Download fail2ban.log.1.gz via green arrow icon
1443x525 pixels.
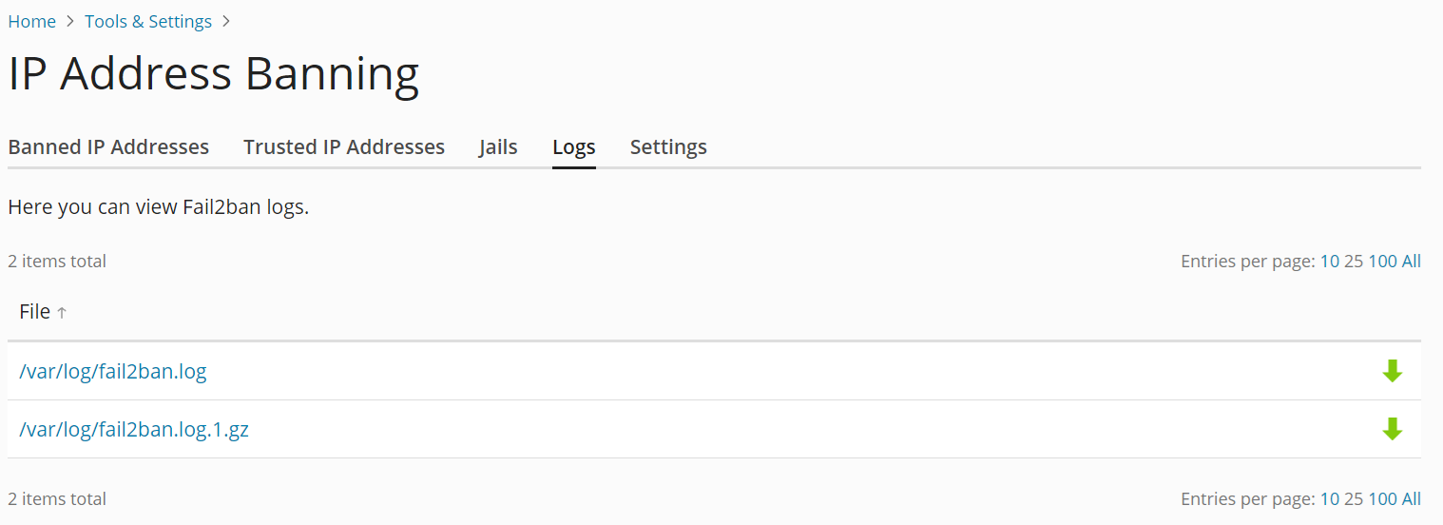1392,429
